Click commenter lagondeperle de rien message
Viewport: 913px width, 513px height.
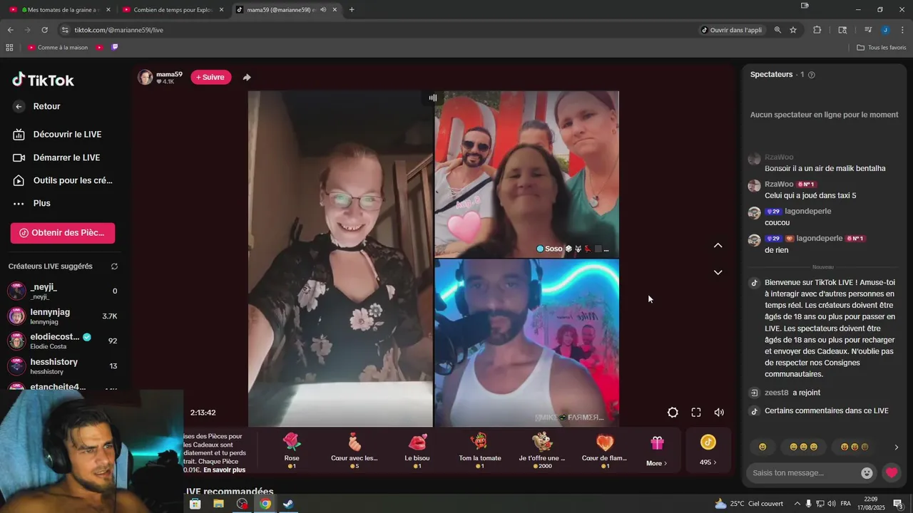point(777,250)
